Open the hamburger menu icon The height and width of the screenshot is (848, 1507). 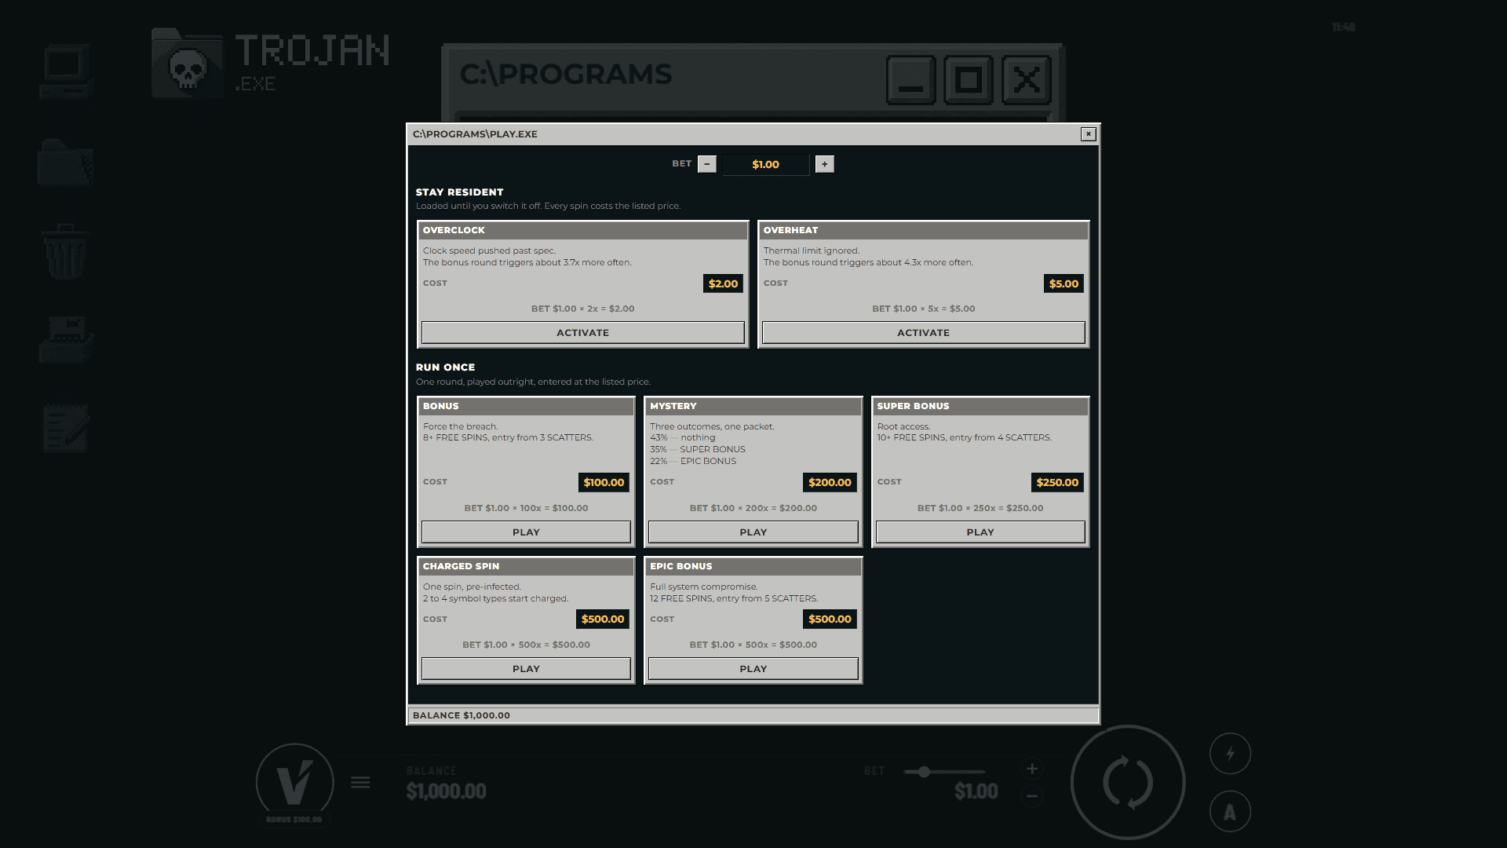360,782
